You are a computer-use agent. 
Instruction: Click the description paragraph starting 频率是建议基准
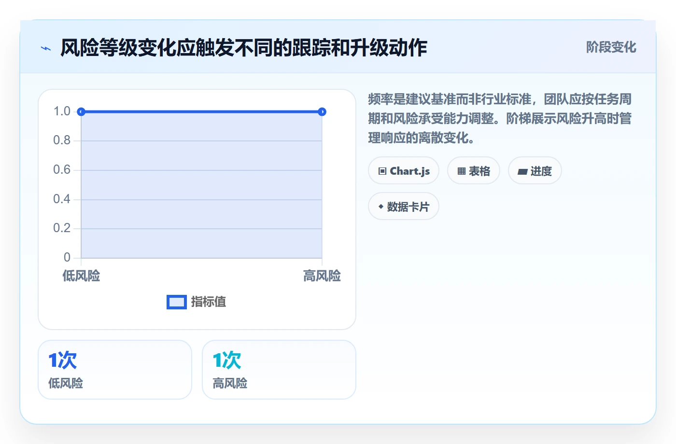[500, 119]
